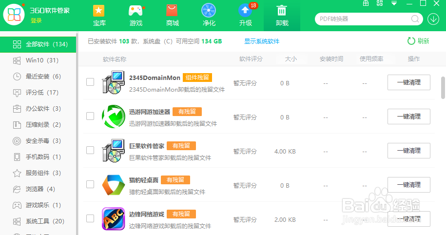
Task: Click the 刷新 refresh button
Action: click(x=418, y=41)
